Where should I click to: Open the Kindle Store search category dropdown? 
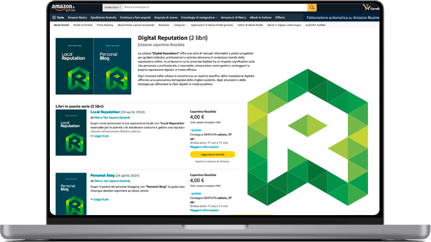coord(112,8)
